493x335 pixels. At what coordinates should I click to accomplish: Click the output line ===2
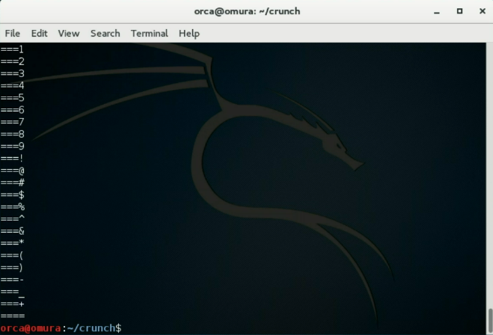[x=12, y=61]
